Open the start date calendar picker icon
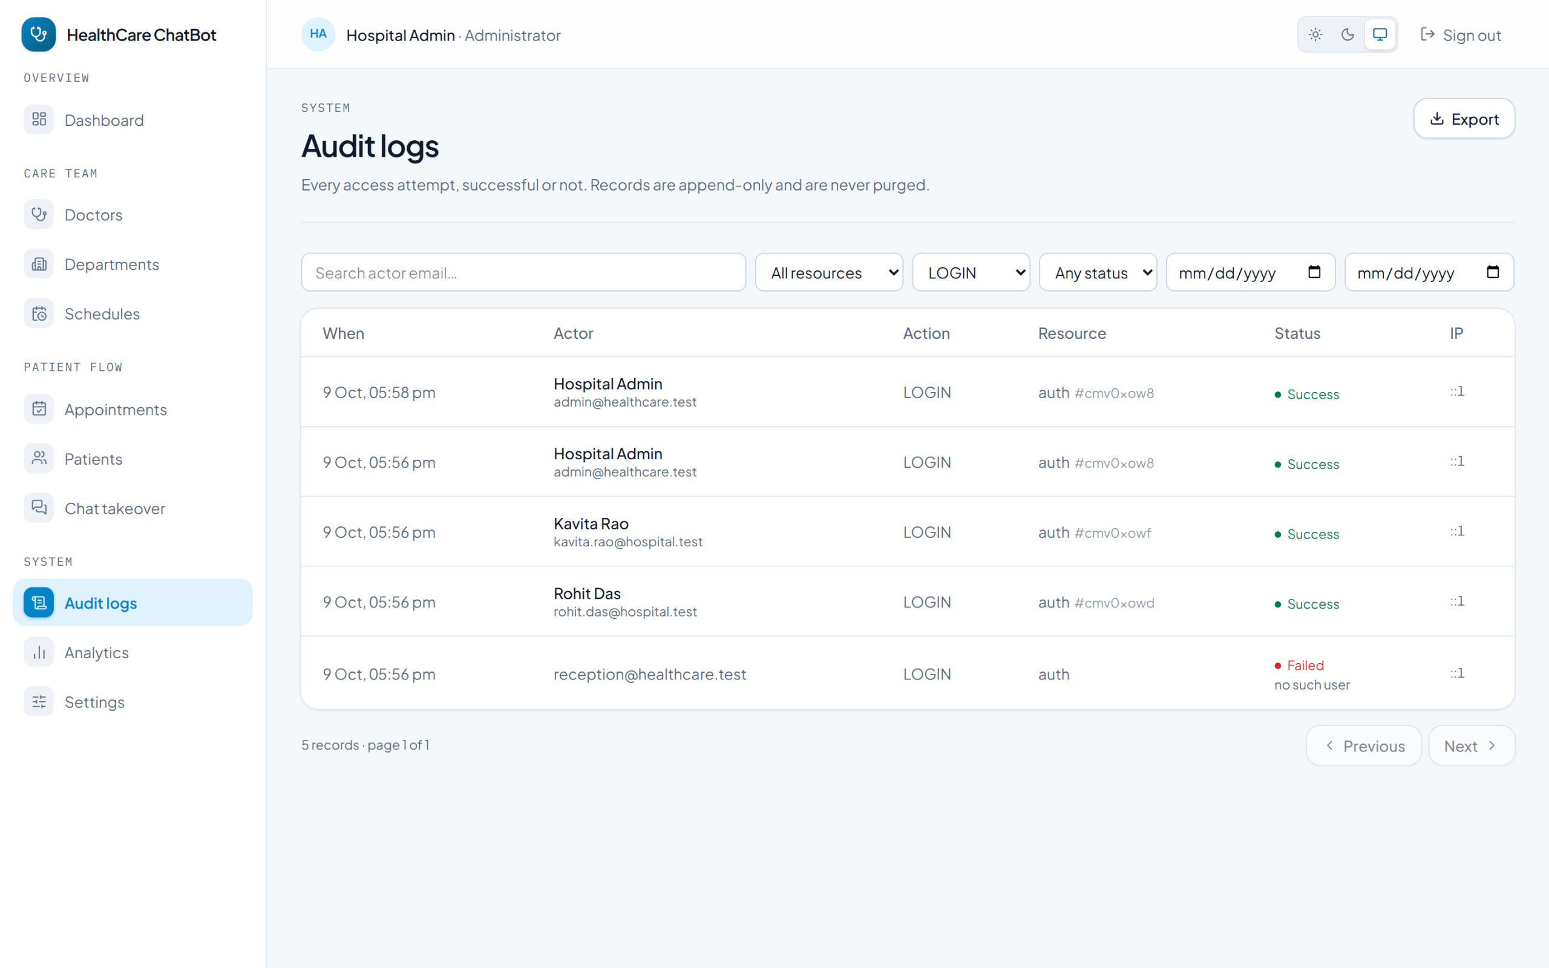 [x=1314, y=272]
